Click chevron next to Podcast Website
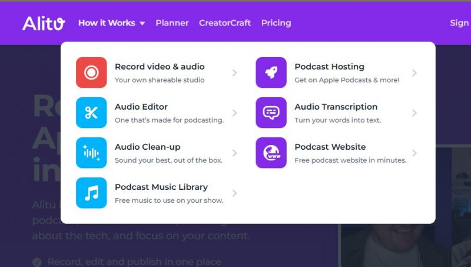 click(414, 153)
